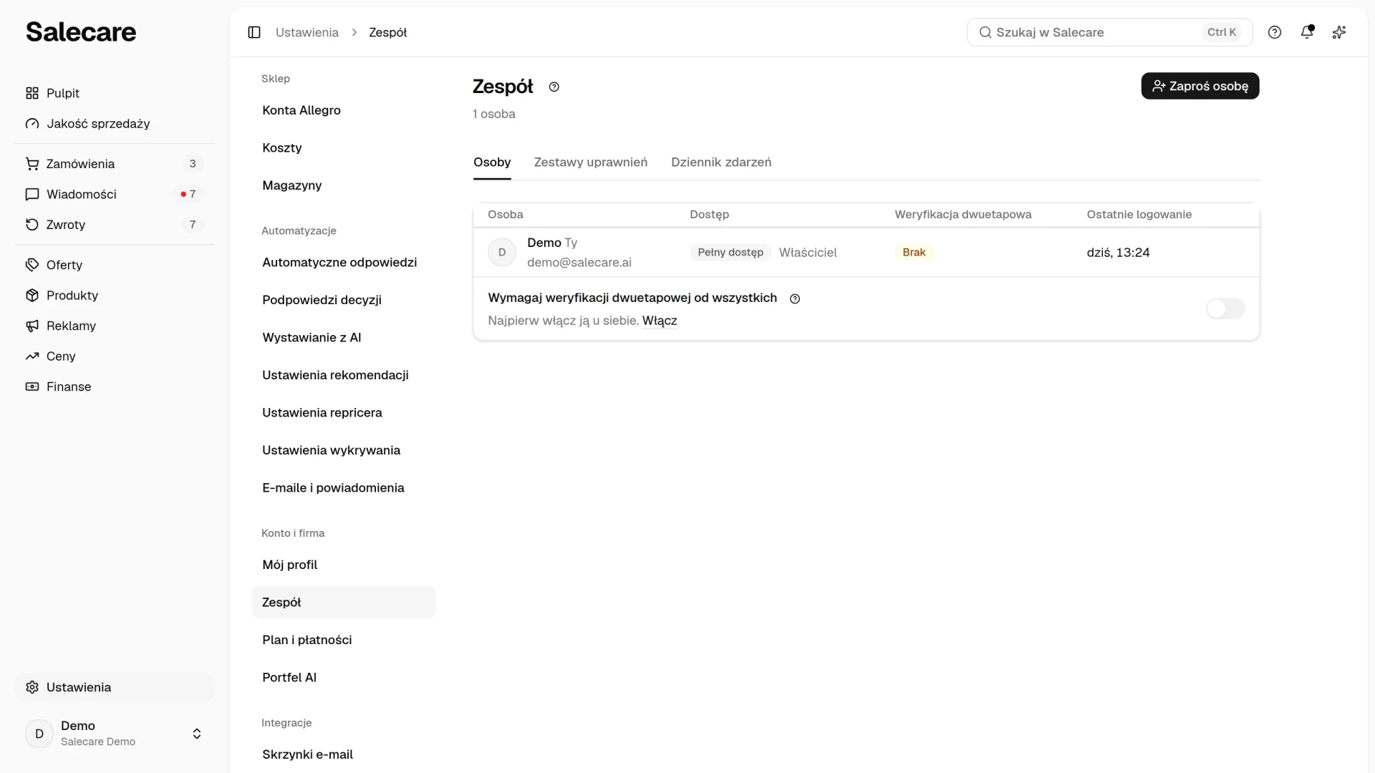The height and width of the screenshot is (773, 1375).
Task: Click the Ustawienia gear icon
Action: (32, 687)
